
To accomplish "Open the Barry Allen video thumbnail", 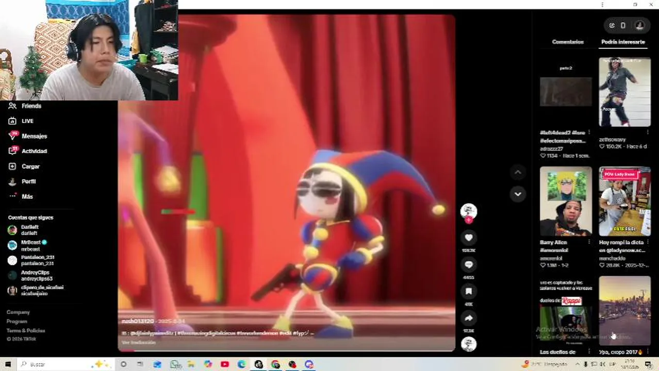I will (x=566, y=201).
